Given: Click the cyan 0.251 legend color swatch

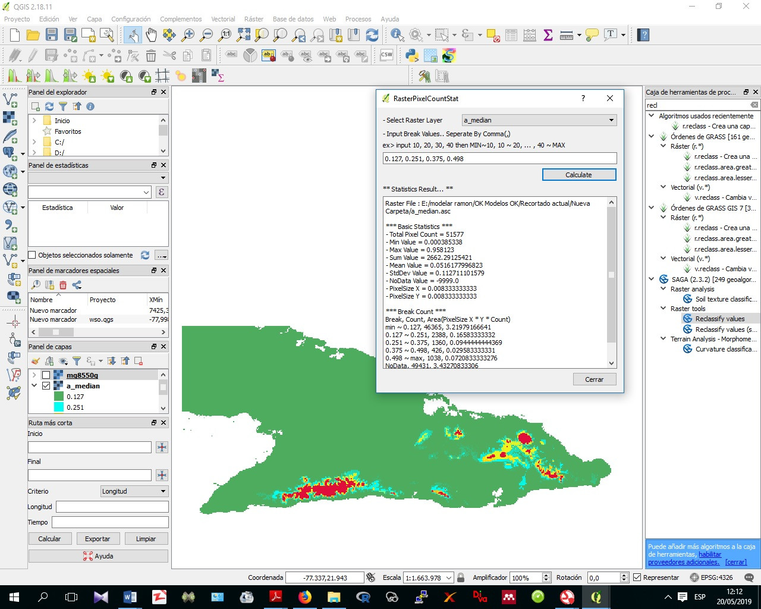Looking at the screenshot, I should pyautogui.click(x=59, y=407).
